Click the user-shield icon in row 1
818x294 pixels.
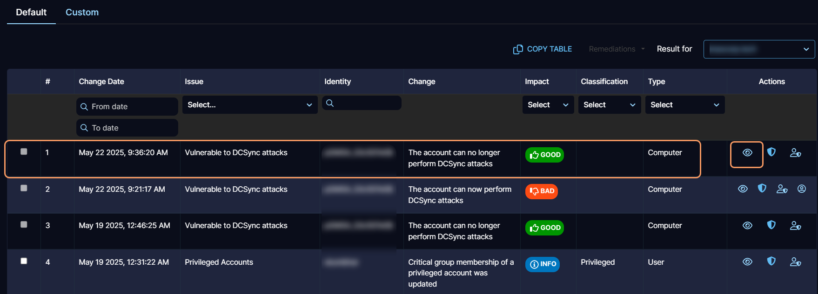(x=795, y=153)
